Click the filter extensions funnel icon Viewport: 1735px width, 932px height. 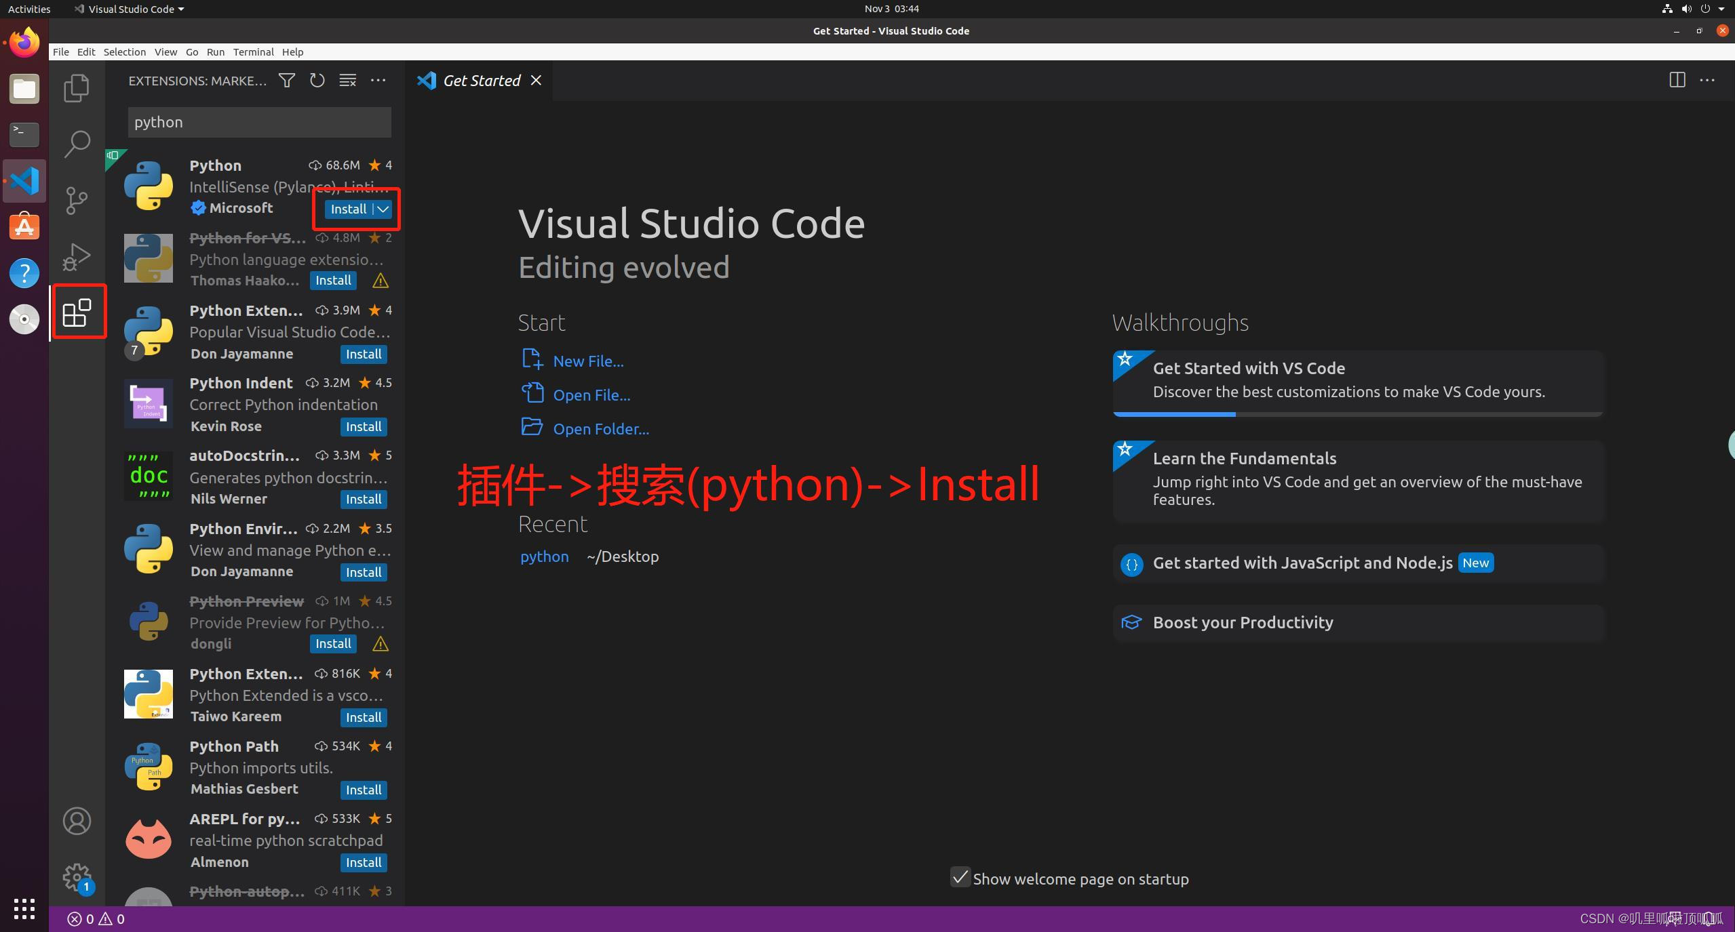point(287,81)
